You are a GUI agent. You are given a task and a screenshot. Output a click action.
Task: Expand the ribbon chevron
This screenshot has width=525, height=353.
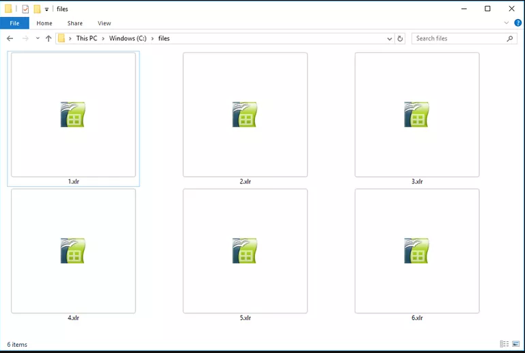(507, 23)
